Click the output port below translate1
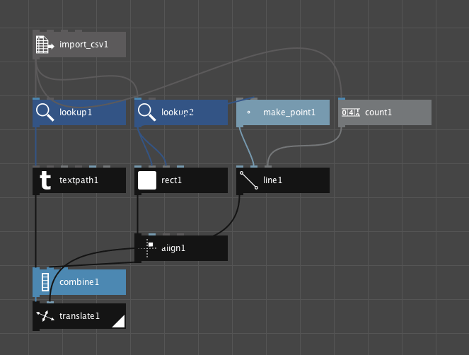The image size is (469, 355). (x=36, y=330)
